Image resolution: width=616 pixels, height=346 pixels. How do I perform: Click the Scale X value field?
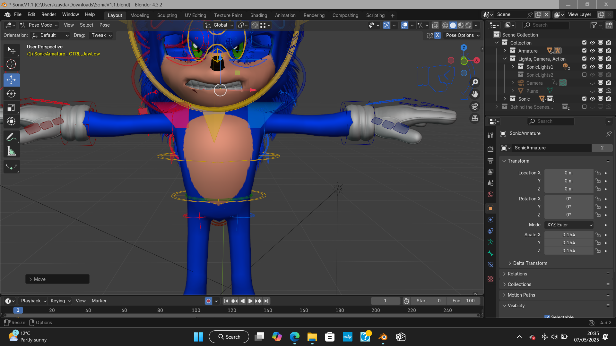569,235
